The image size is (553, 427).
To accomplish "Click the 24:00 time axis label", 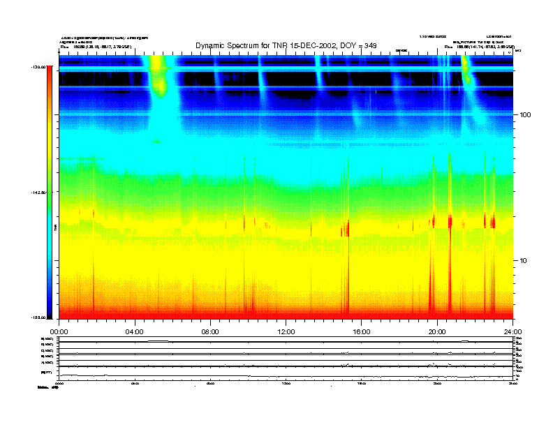I will [513, 332].
